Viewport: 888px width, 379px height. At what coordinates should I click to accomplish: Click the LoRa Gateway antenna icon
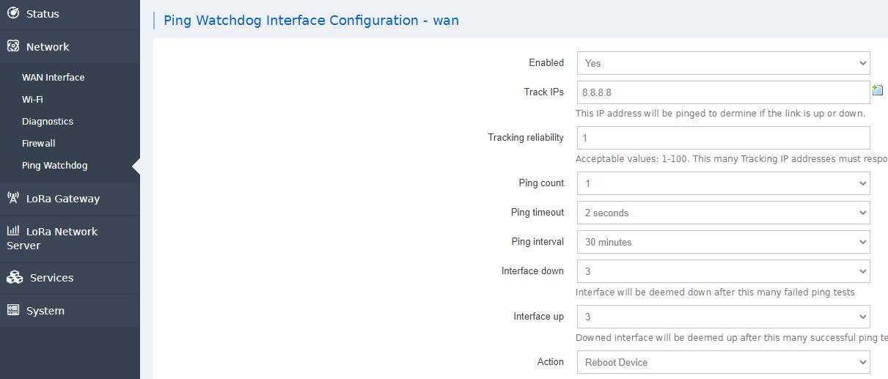[x=12, y=197]
